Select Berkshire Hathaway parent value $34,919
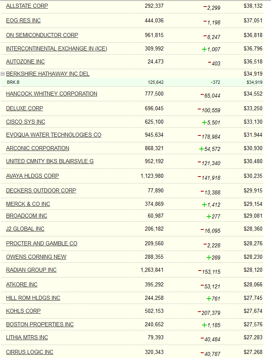 [x=253, y=74]
